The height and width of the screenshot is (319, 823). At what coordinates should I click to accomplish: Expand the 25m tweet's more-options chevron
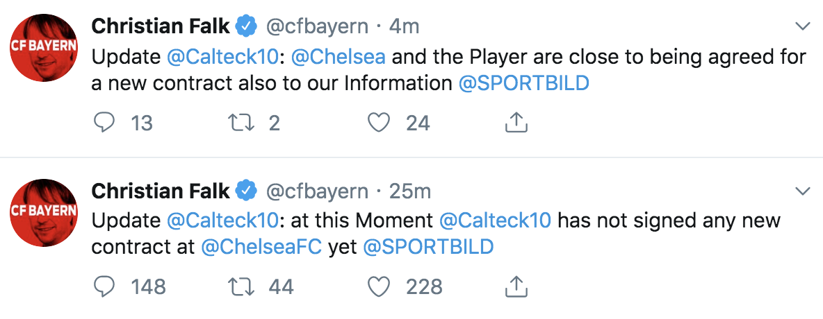point(802,190)
